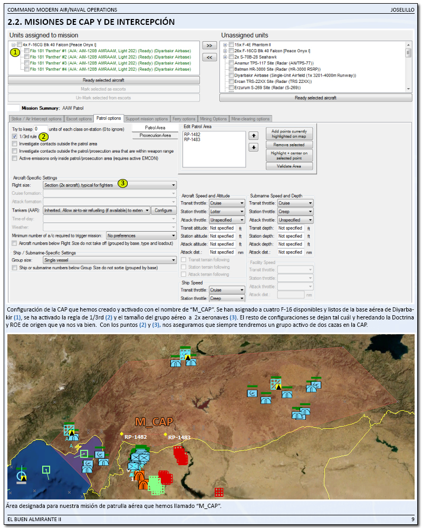
Task: Click Ready selected aircraft under unassigned units
Action: (x=315, y=98)
